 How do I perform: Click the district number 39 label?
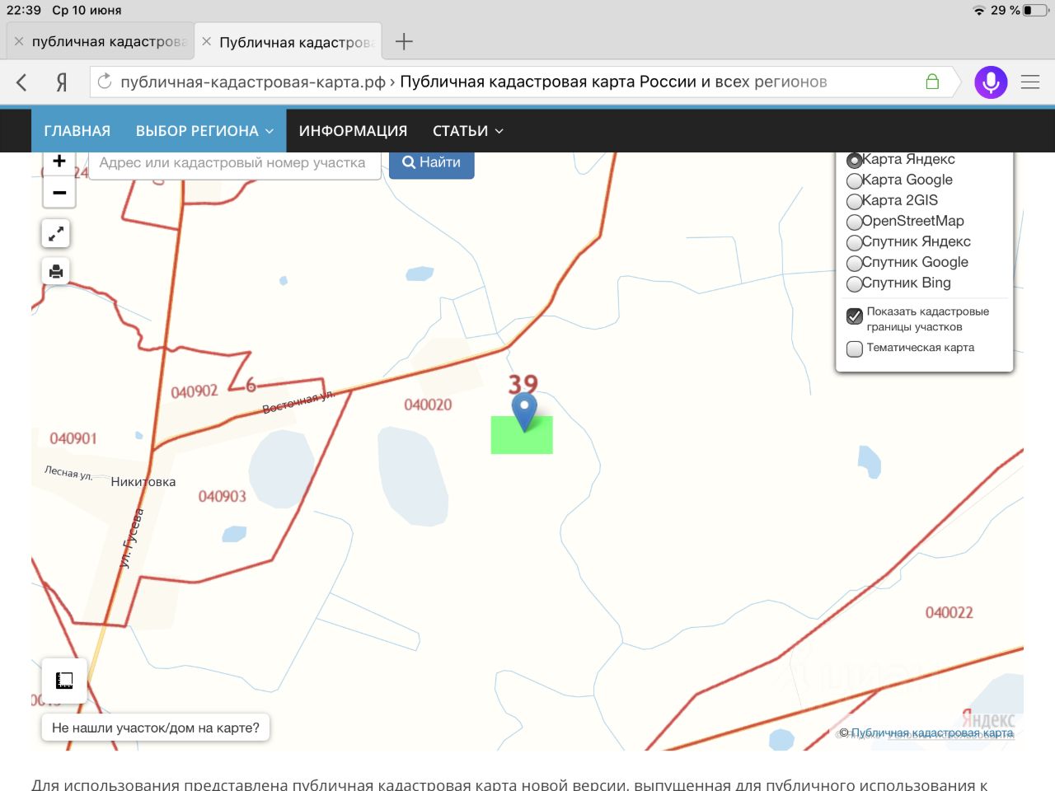pos(523,384)
